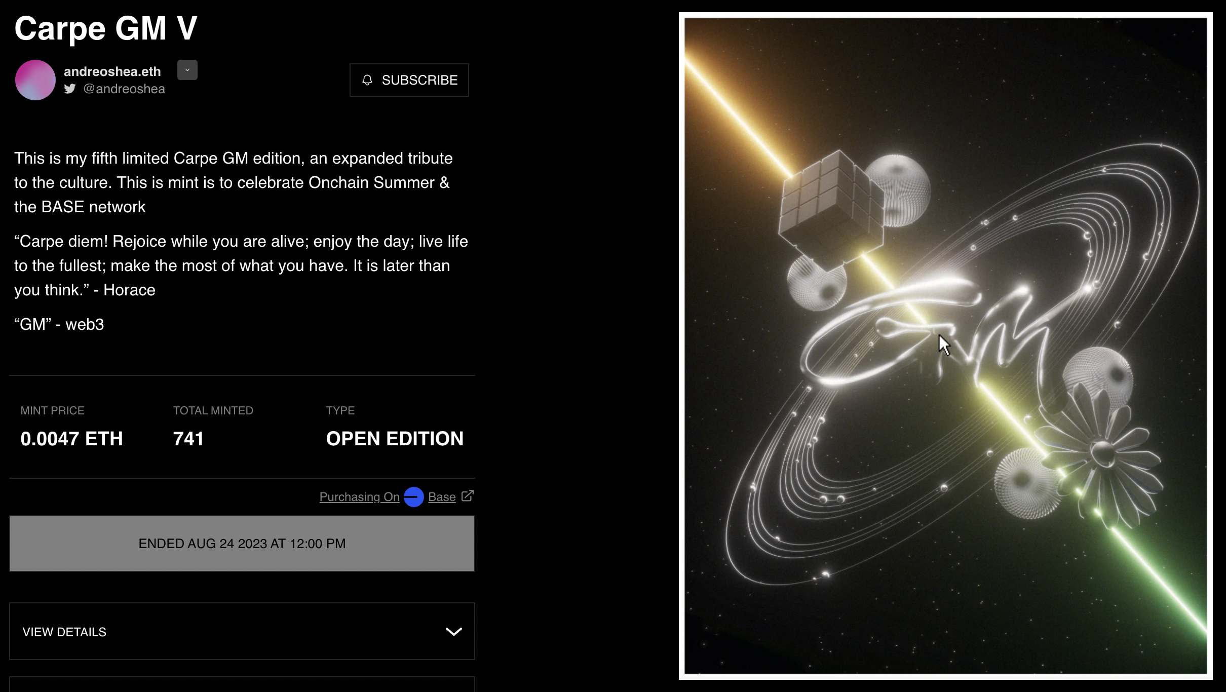Click the andreoshea.eth creator name
The width and height of the screenshot is (1226, 692).
point(112,71)
